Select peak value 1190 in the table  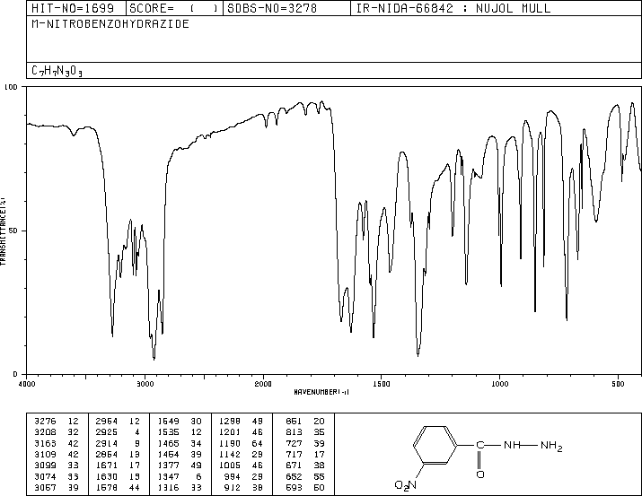coord(230,443)
